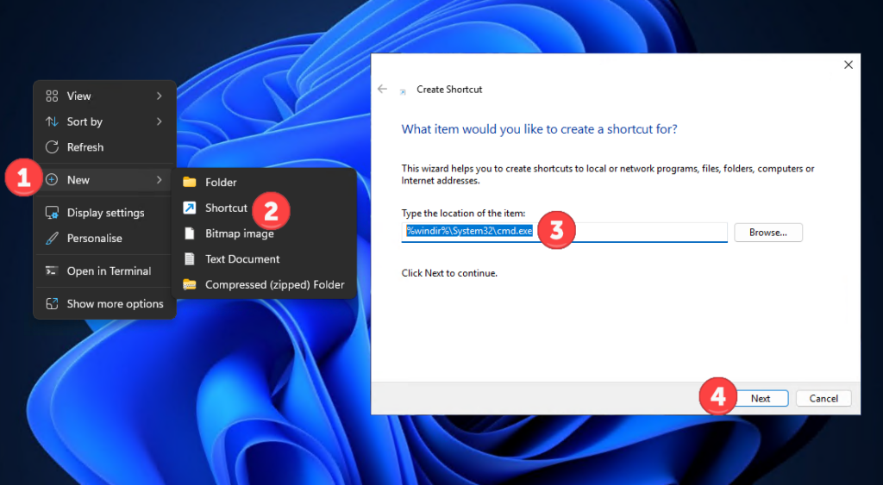Select Bitmap image in New submenu

click(264, 233)
